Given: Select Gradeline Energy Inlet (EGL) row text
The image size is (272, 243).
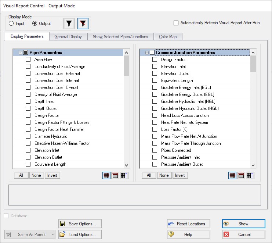Looking at the screenshot, I should (x=186, y=87).
